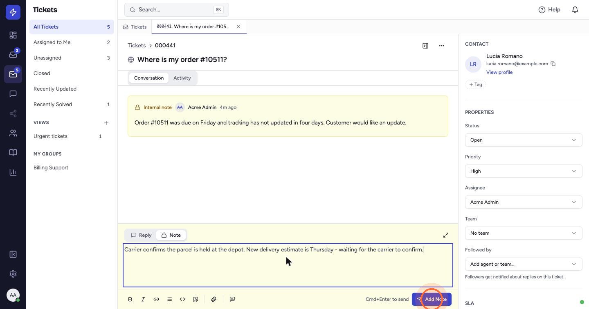The height and width of the screenshot is (309, 589).
Task: Select the Conversation tab
Action: (149, 78)
